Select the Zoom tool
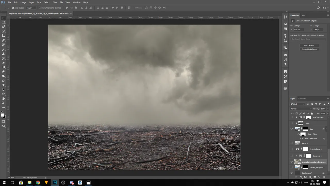Image resolution: width=330 pixels, height=186 pixels. click(3, 103)
